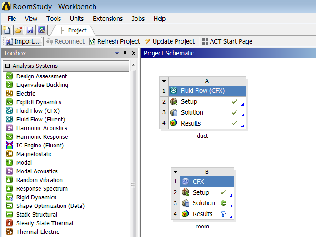The width and height of the screenshot is (316, 237).
Task: Select the Setup cell in system B
Action: [x=207, y=192]
